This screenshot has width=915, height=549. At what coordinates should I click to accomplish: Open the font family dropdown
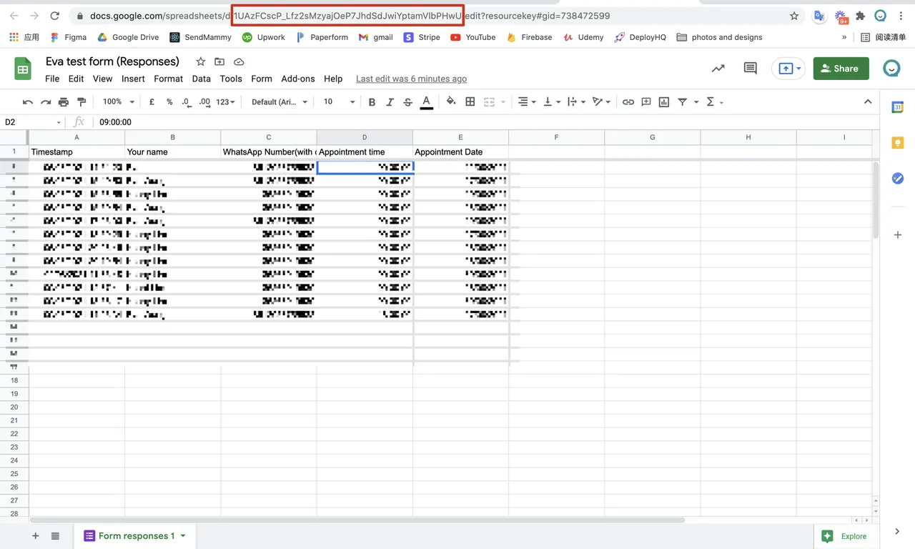point(279,102)
